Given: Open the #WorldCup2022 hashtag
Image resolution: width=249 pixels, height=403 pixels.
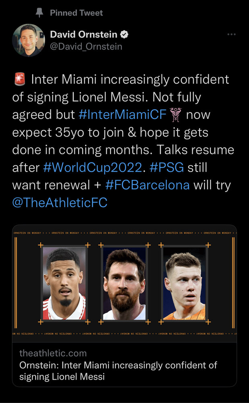Looking at the screenshot, I should pyautogui.click(x=92, y=168).
